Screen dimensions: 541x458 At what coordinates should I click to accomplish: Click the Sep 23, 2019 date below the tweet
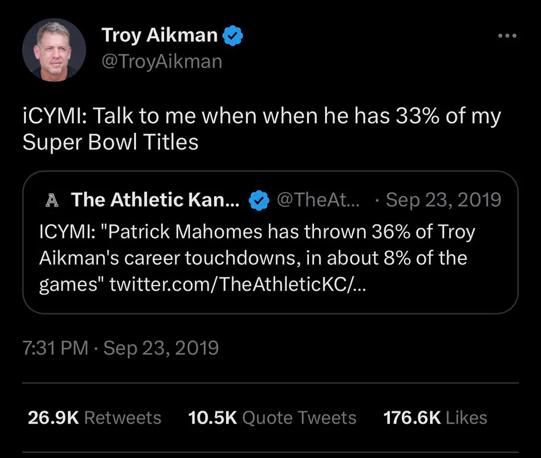click(x=161, y=348)
